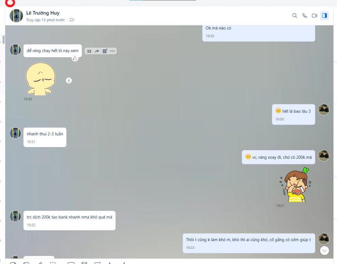
Task: React with thumbs up to the message
Action: (x=75, y=58)
